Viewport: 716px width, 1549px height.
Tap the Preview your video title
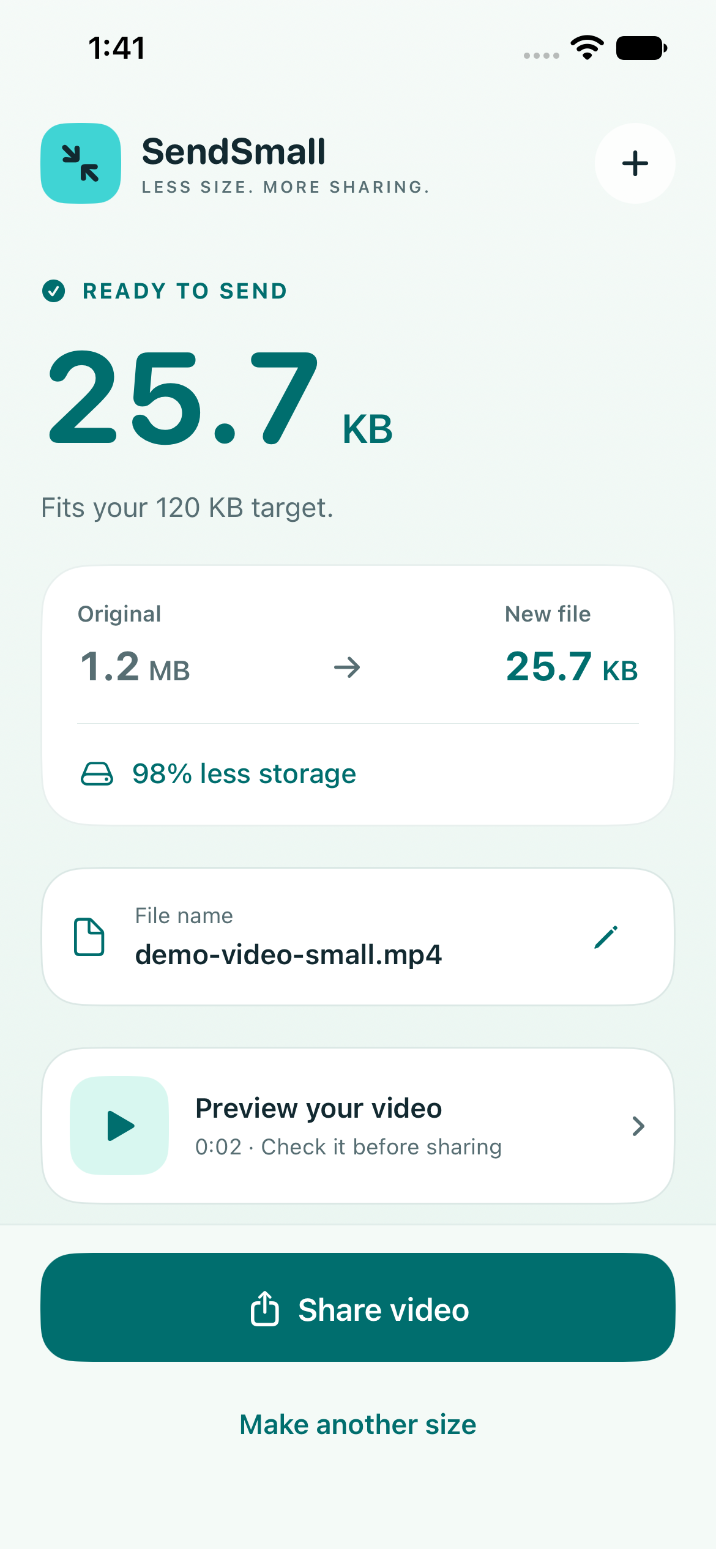point(318,1109)
